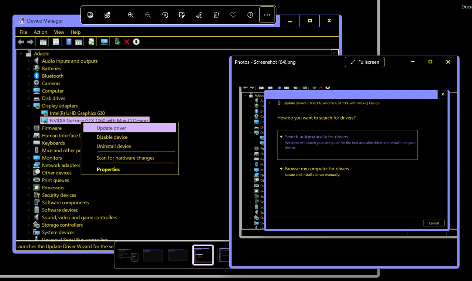This screenshot has width=472, height=281.
Task: Click the blue question mark help icon
Action: coord(69,42)
